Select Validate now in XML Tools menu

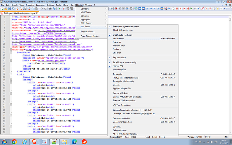(143, 38)
